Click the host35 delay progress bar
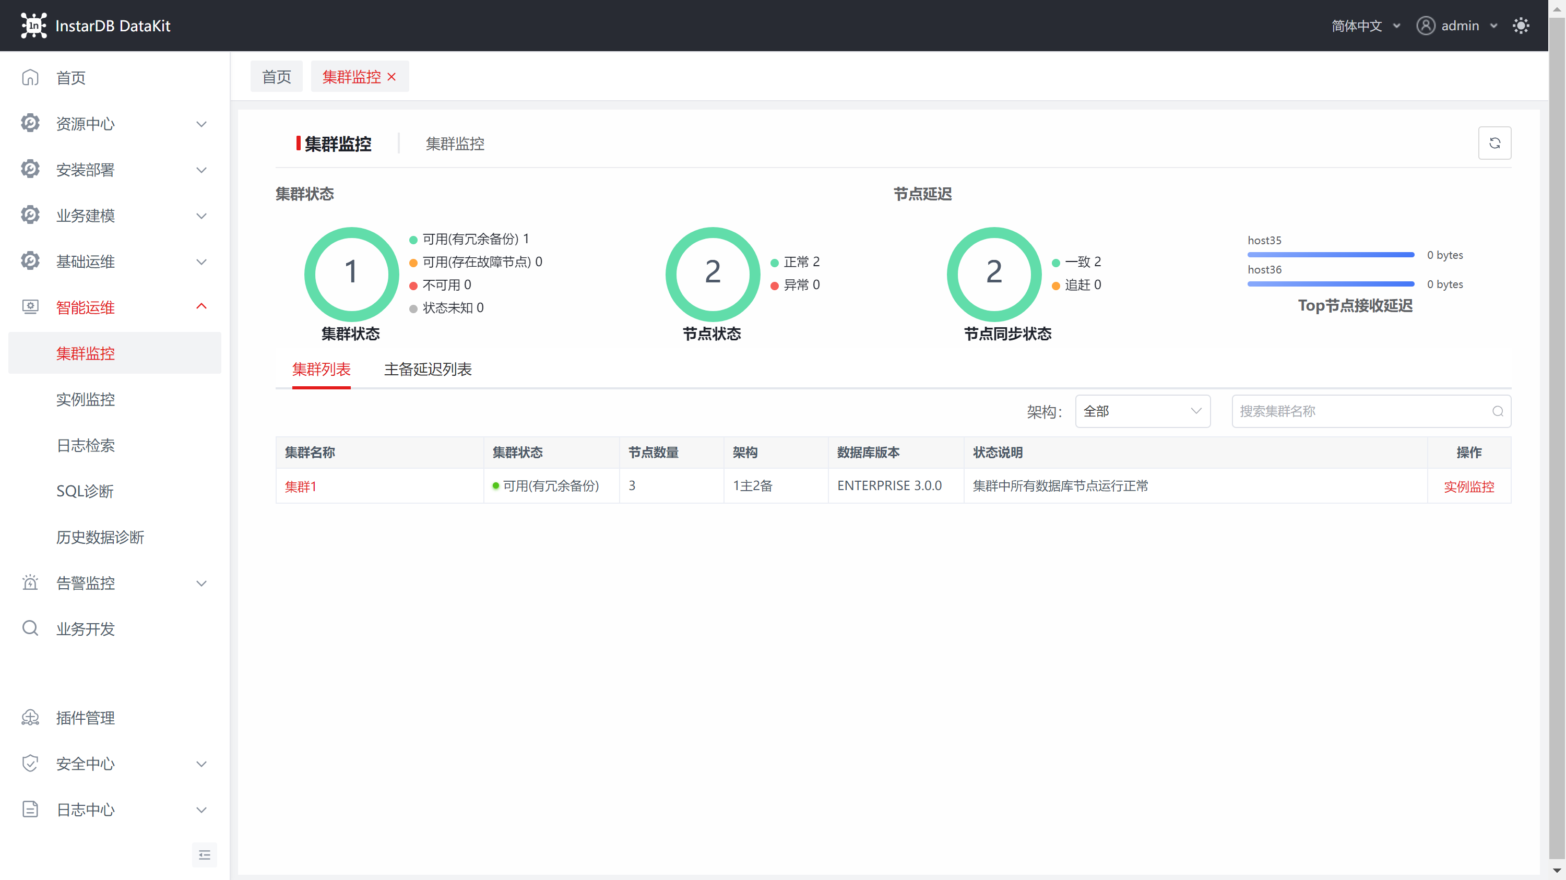1566x880 pixels. (x=1331, y=255)
